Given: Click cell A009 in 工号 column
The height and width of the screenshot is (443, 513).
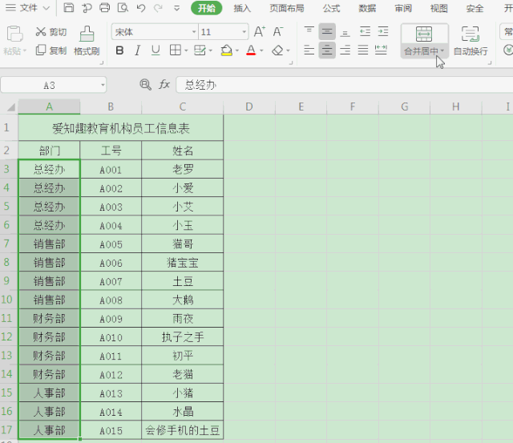Looking at the screenshot, I should [111, 318].
